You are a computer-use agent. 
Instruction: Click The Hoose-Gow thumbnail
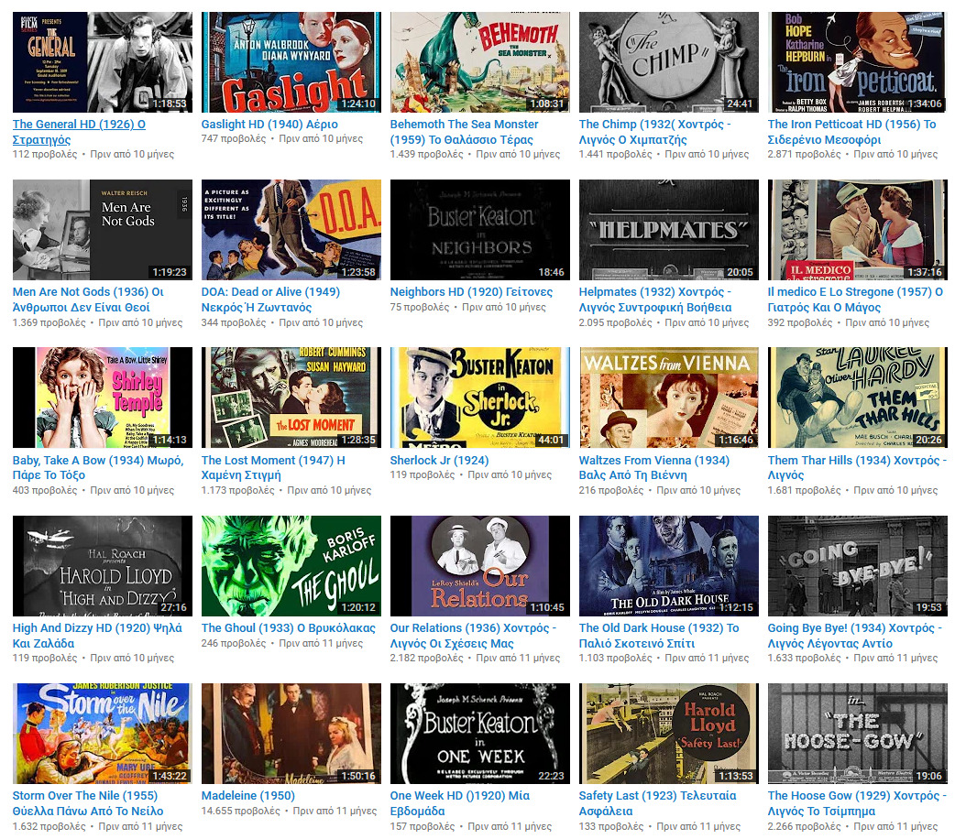[858, 733]
